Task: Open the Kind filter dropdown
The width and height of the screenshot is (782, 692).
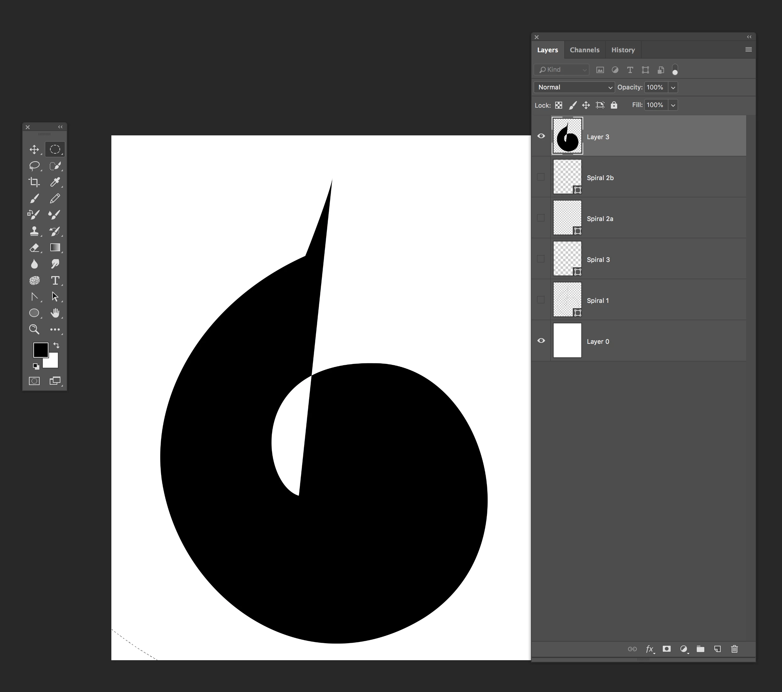Action: click(561, 70)
